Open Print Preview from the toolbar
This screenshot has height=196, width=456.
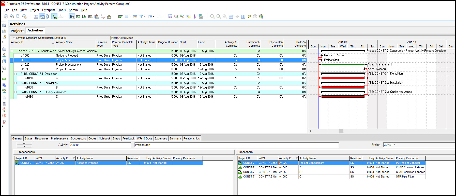coord(12,16)
